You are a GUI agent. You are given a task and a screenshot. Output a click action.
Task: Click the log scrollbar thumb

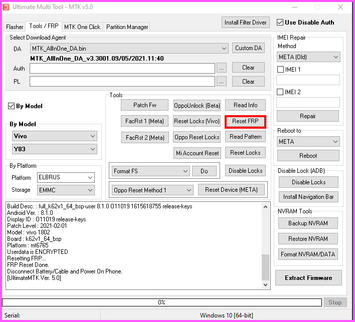tap(265, 267)
